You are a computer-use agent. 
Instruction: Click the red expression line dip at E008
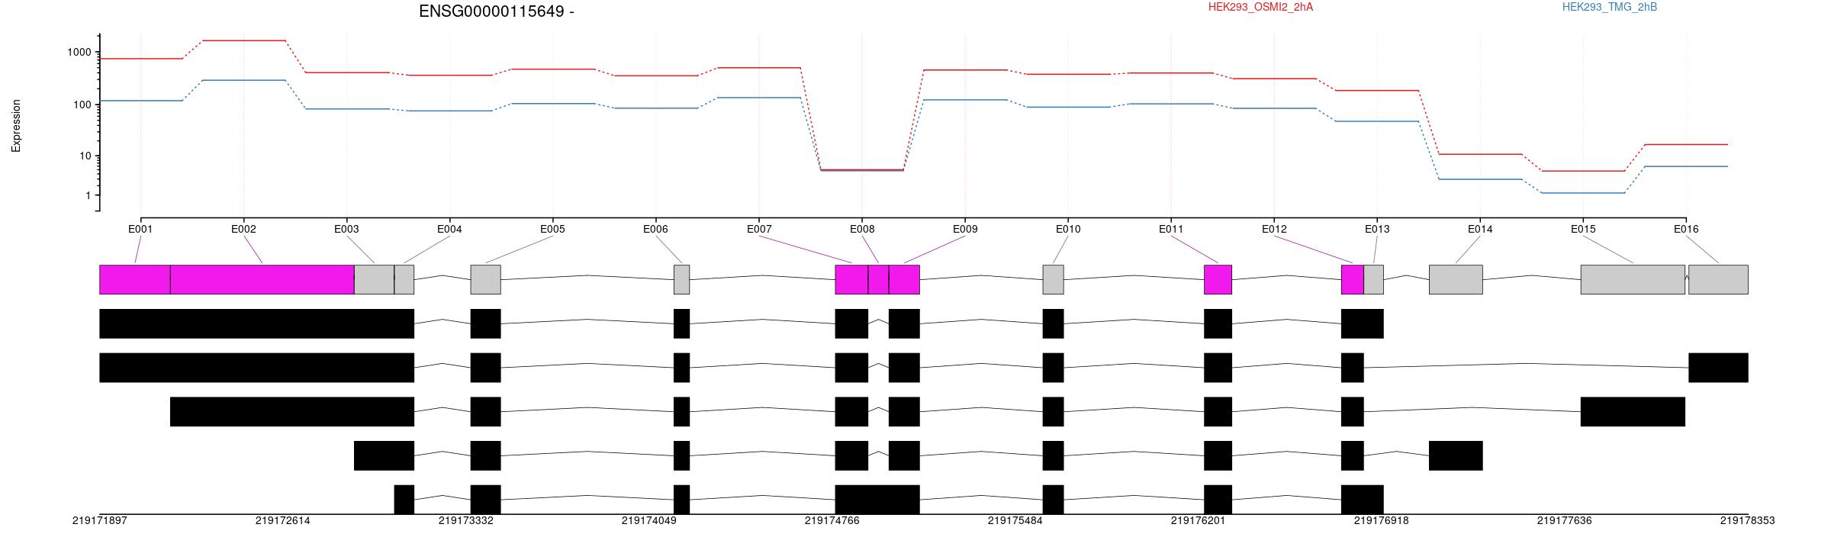[862, 169]
